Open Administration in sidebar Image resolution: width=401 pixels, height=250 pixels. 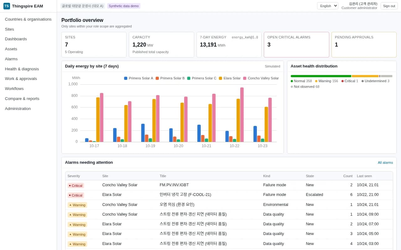coord(18,109)
